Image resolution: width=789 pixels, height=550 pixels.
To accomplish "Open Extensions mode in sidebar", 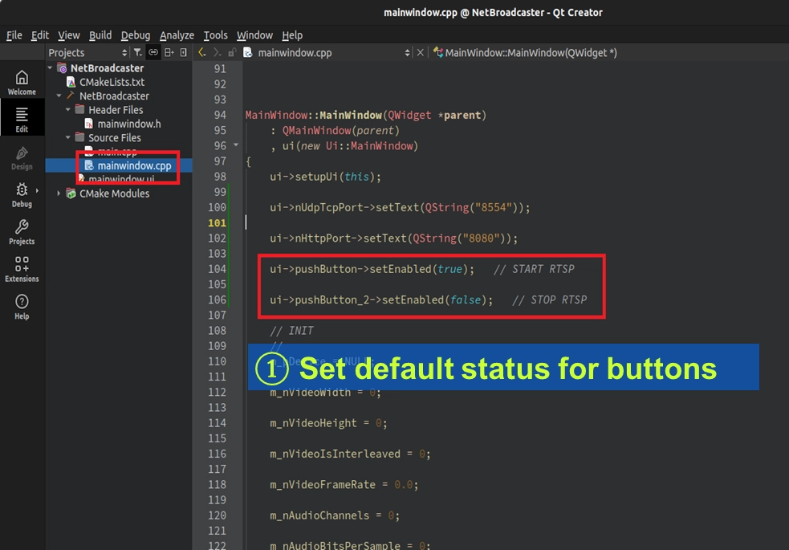I will [22, 269].
